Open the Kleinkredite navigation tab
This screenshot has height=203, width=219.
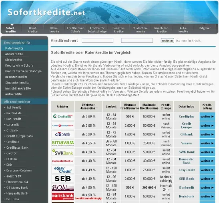[x=54, y=30]
